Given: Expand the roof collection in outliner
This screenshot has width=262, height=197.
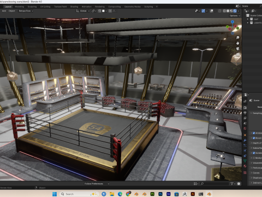Looking at the screenshot, I should tap(248, 19).
